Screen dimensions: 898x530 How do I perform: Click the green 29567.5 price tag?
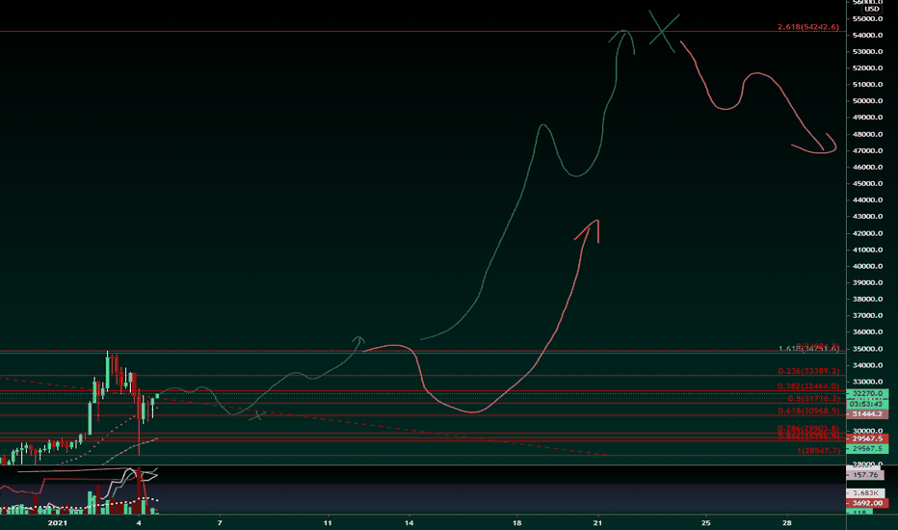(x=867, y=449)
